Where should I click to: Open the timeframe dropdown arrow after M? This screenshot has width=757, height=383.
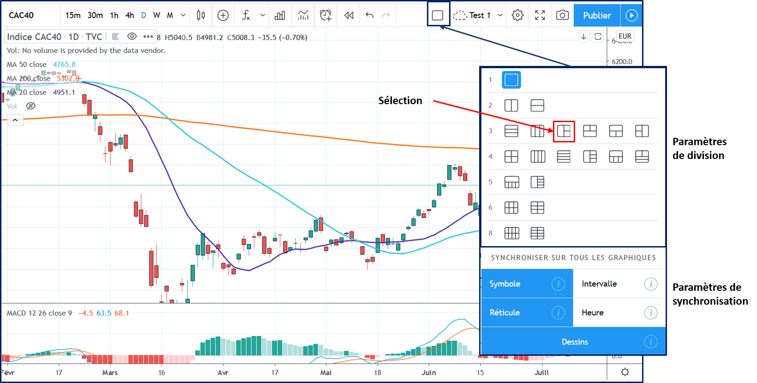[183, 15]
